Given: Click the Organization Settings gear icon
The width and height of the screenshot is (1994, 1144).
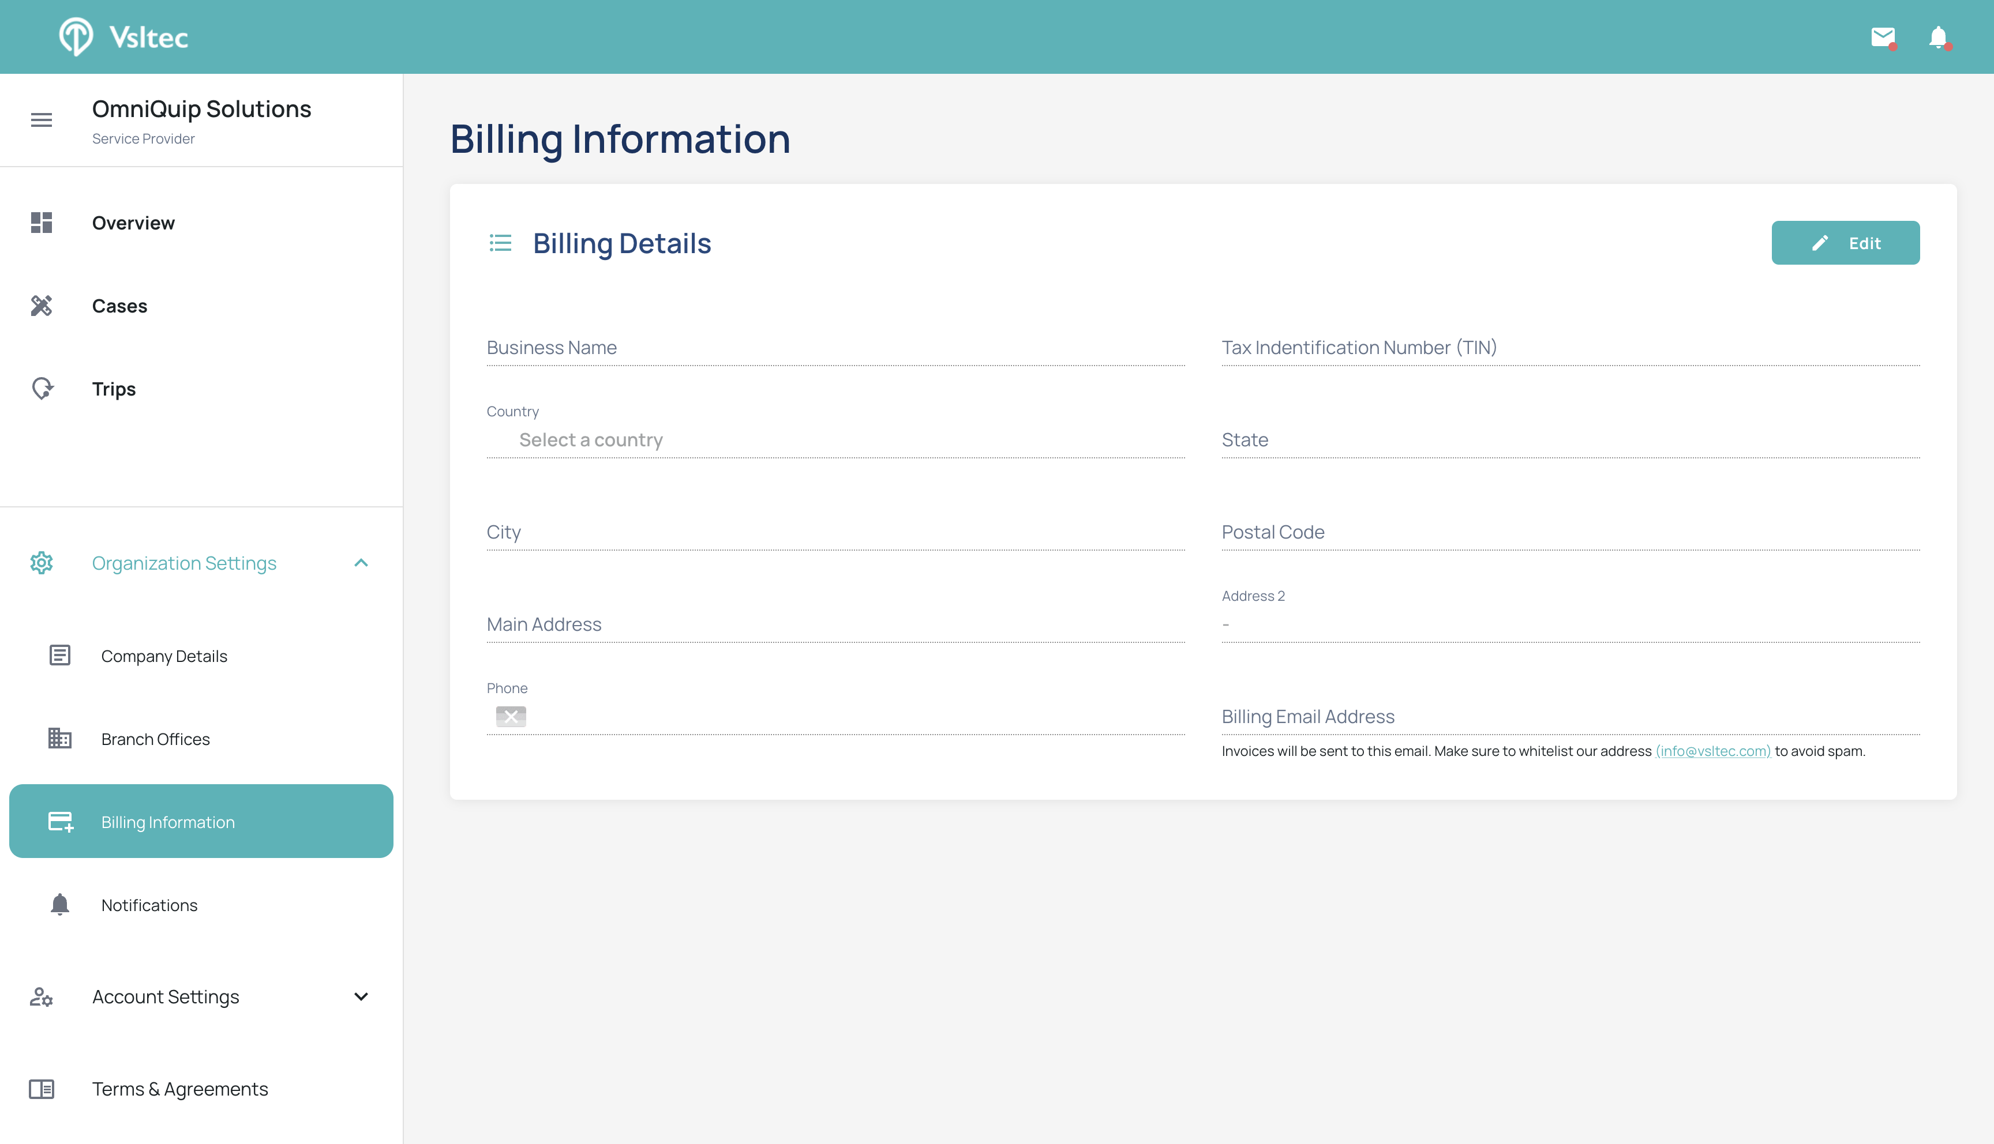Looking at the screenshot, I should (42, 563).
